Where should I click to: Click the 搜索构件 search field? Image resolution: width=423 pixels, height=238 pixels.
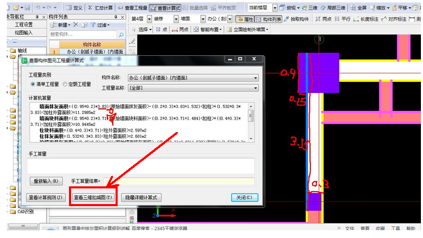tap(83, 34)
